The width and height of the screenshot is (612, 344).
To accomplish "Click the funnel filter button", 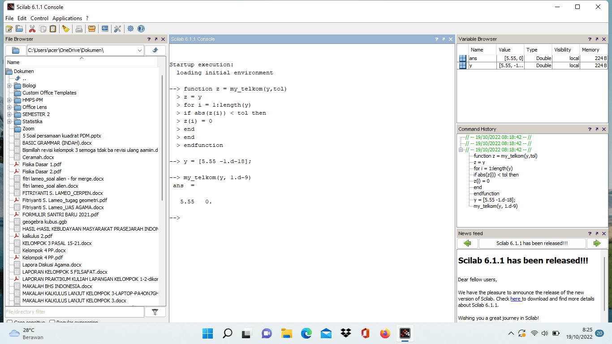I will [155, 312].
